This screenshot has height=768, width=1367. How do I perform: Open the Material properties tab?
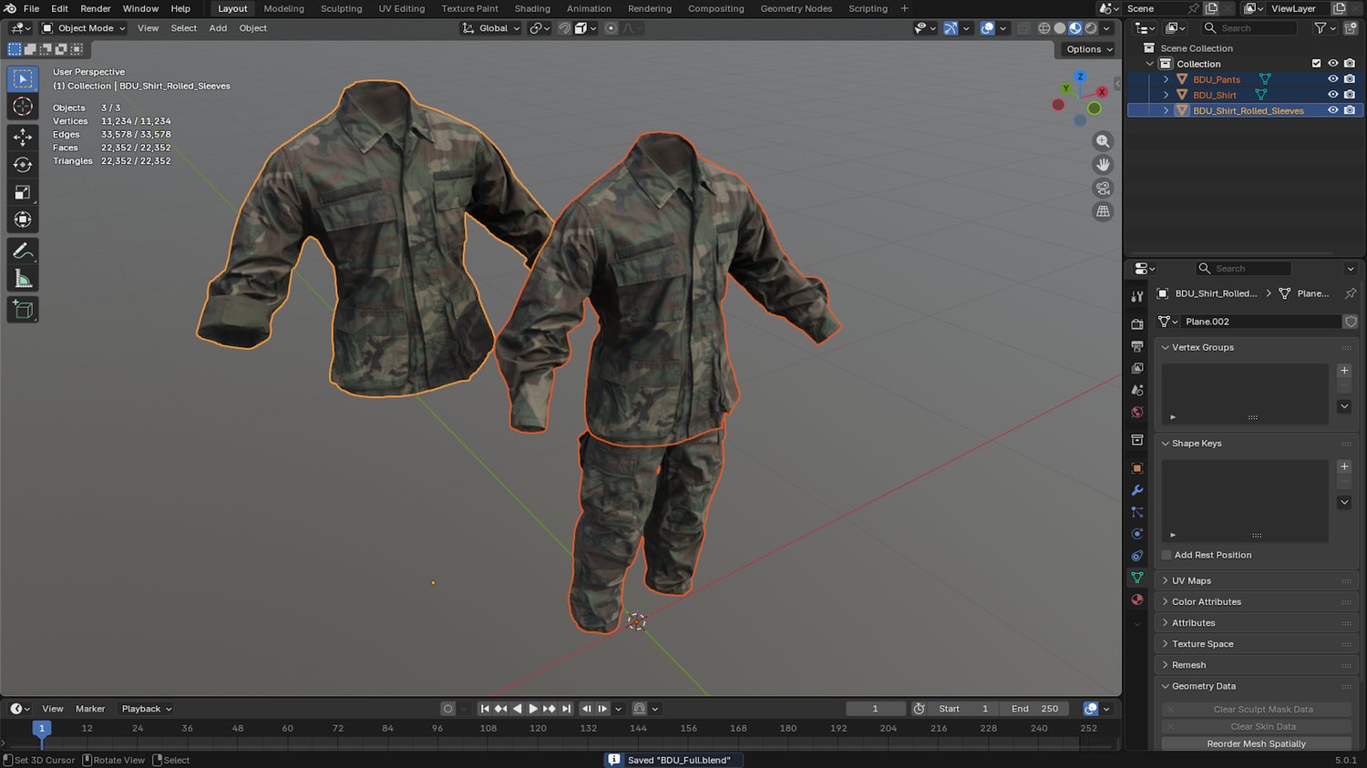point(1136,599)
